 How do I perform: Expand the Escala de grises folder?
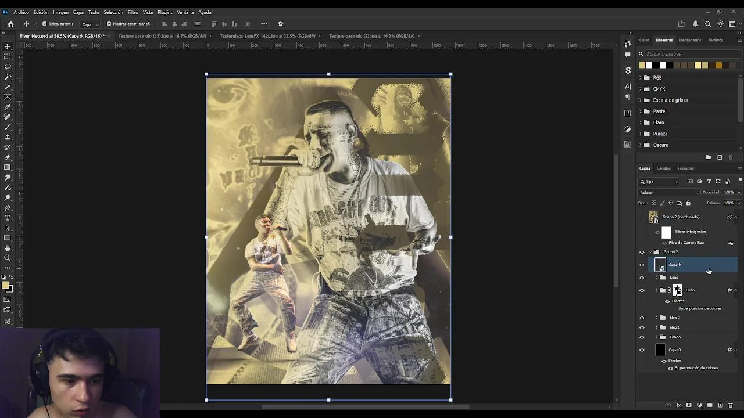pyautogui.click(x=641, y=100)
